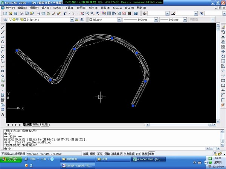The width and height of the screenshot is (226, 169).
Task: Select the Circle draw tool
Action: tap(3, 56)
